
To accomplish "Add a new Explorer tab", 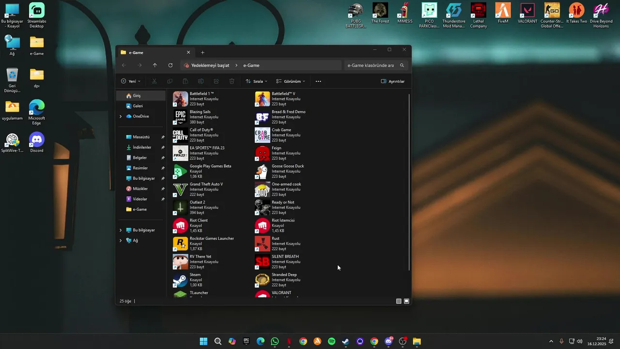I will click(202, 52).
